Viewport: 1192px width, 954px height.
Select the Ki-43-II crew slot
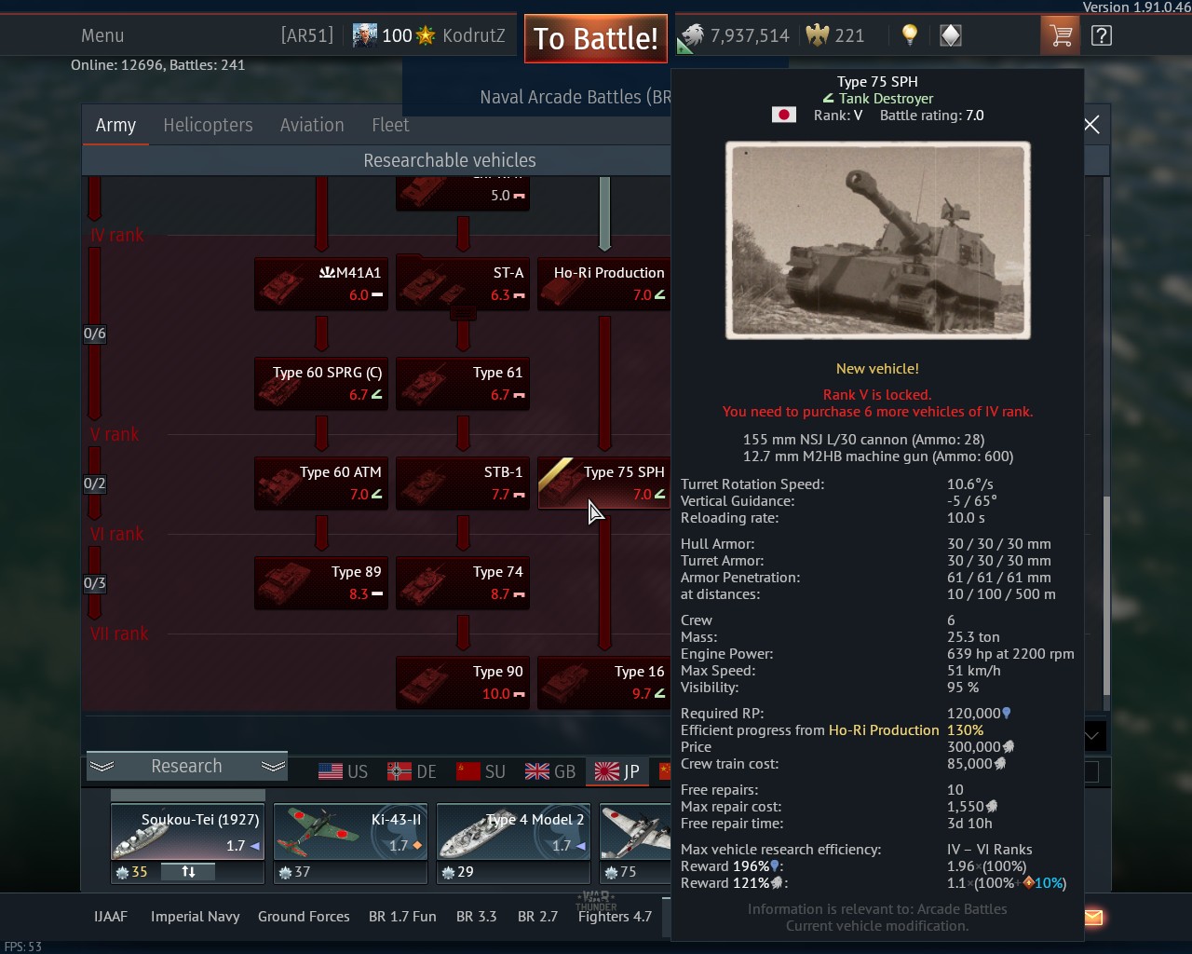pyautogui.click(x=350, y=832)
